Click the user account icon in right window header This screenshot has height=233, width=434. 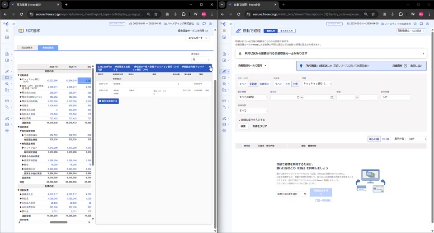[415, 24]
